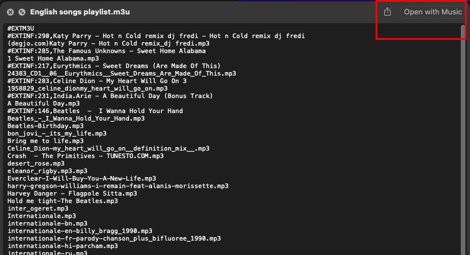Click the Eurythmics Sweet Dreams EXTINF line

(x=114, y=66)
